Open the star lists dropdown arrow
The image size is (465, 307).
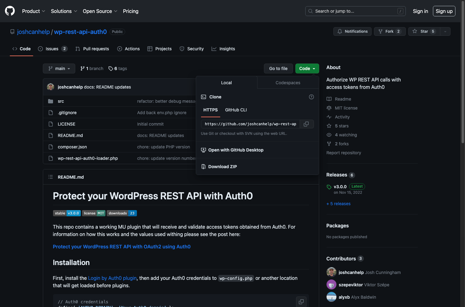click(x=445, y=31)
